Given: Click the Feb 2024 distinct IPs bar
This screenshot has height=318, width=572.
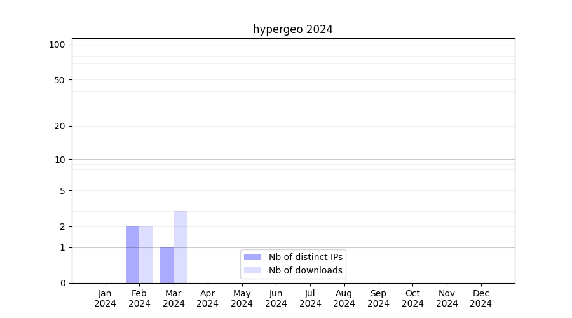Looking at the screenshot, I should pos(132,254).
